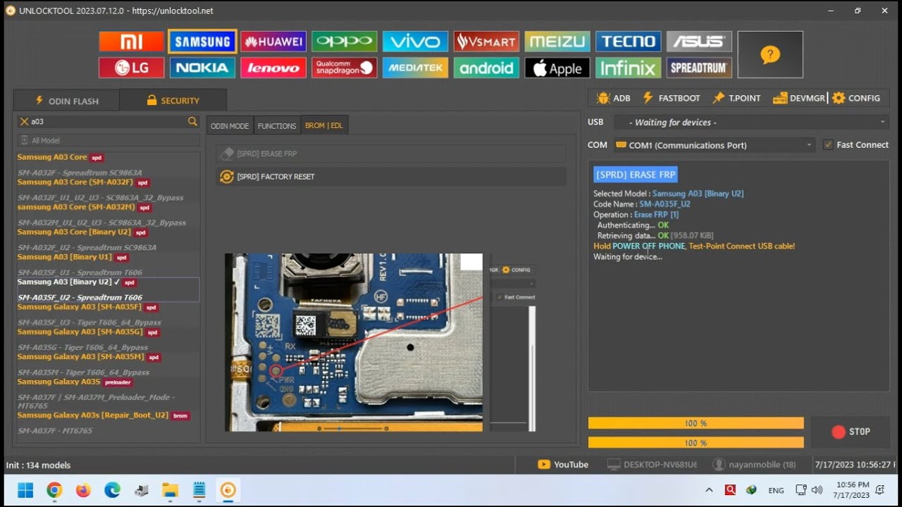Screen dimensions: 902x507
Task: Open the ODIN MODE sub-tab
Action: tap(230, 125)
